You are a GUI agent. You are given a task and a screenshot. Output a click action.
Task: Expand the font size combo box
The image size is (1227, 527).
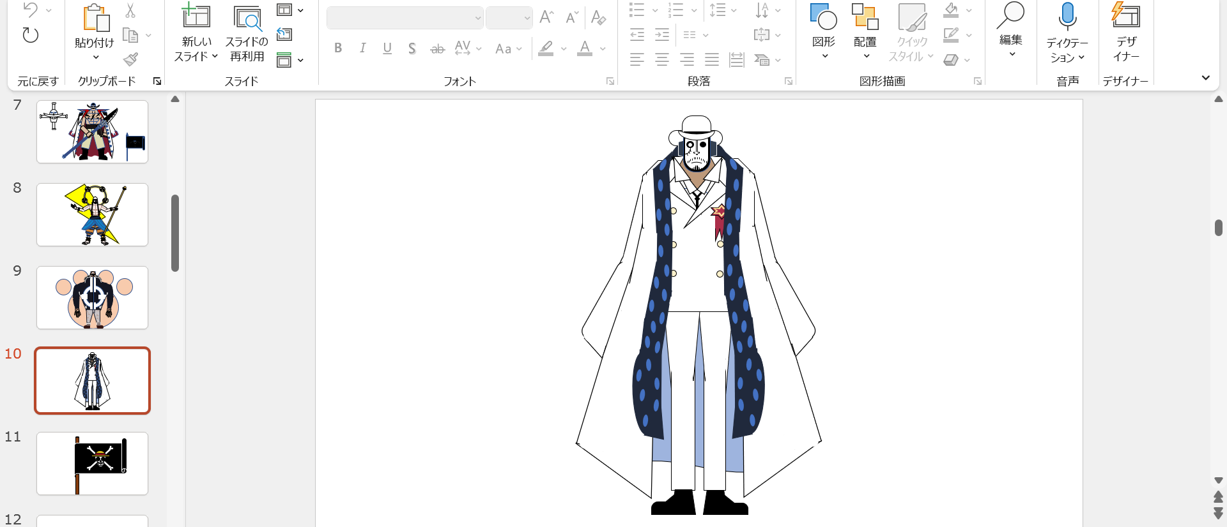(x=527, y=18)
